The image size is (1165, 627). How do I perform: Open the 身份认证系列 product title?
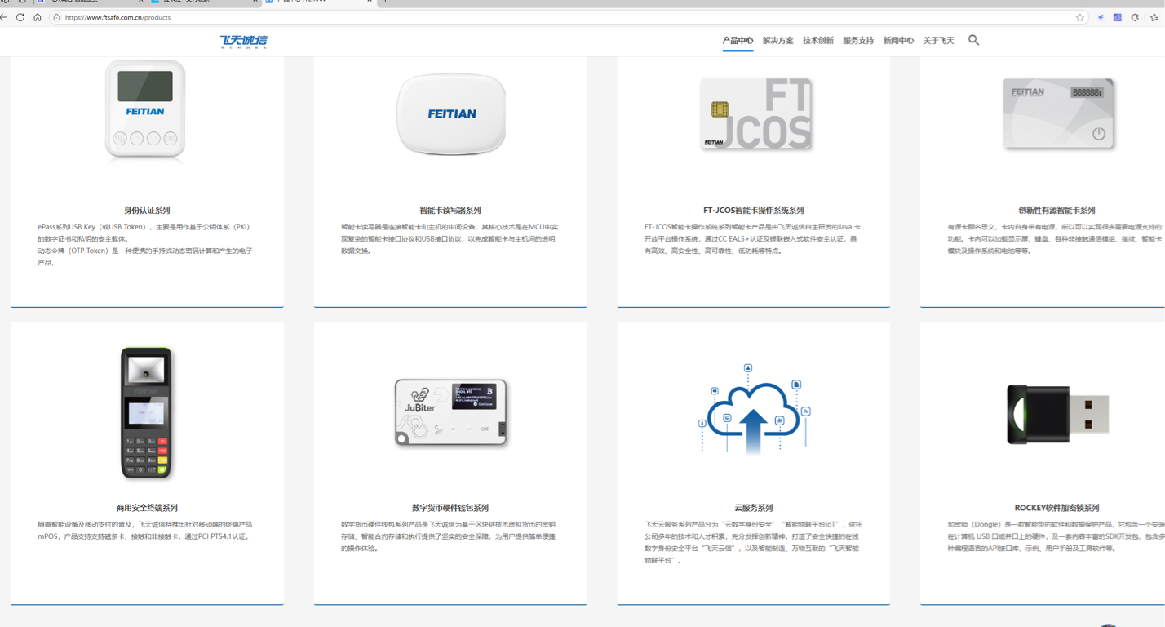147,211
